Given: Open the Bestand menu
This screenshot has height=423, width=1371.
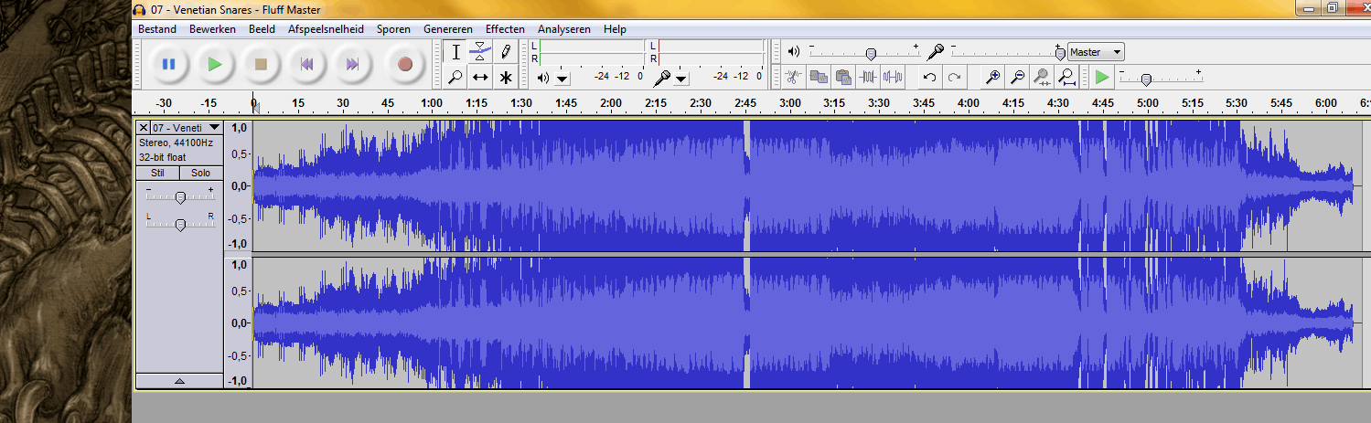Looking at the screenshot, I should (x=157, y=29).
